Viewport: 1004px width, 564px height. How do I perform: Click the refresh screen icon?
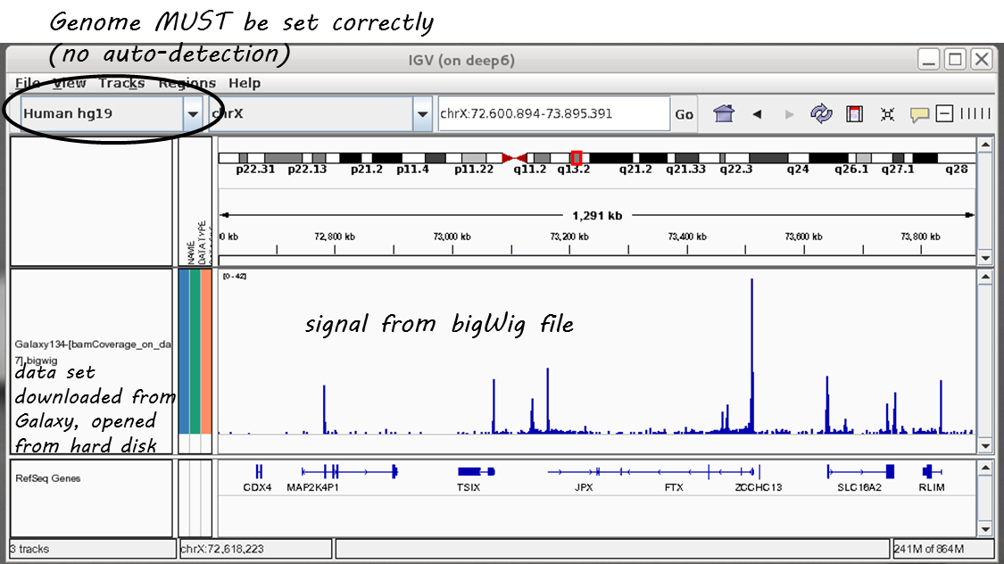821,114
